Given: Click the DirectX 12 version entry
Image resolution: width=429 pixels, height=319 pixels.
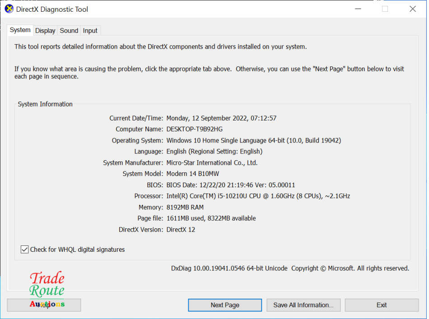Looking at the screenshot, I should (182, 229).
